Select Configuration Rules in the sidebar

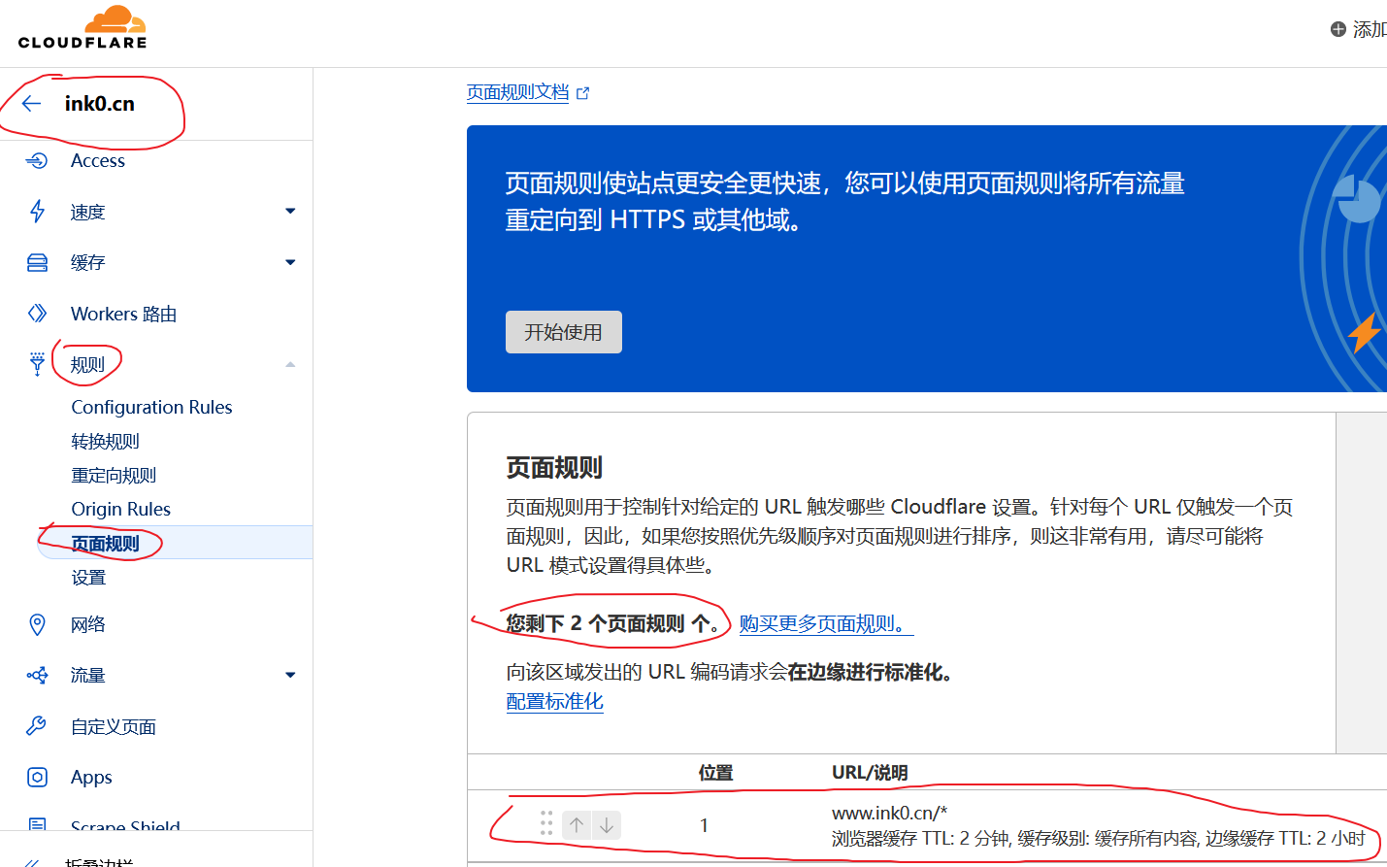[151, 407]
